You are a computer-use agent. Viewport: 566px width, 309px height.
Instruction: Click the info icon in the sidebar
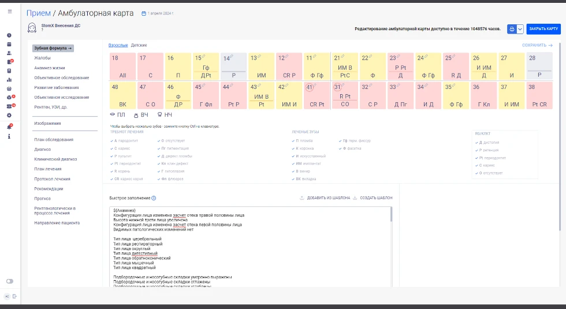pyautogui.click(x=9, y=136)
